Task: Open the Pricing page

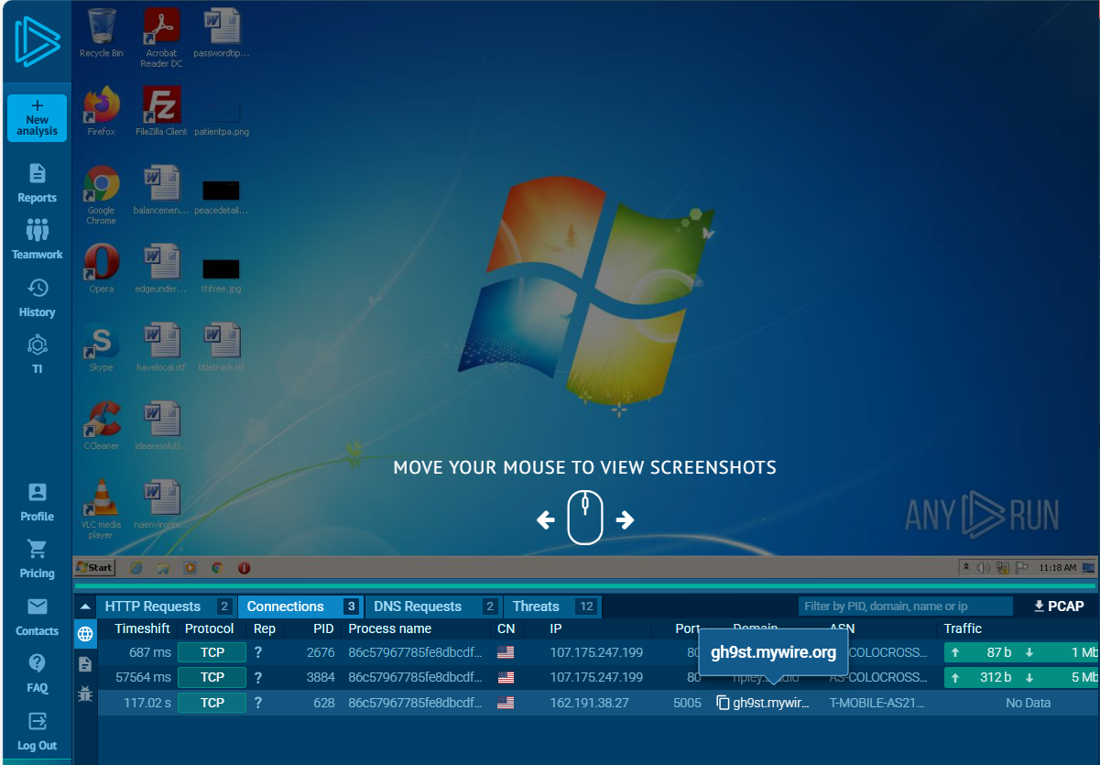Action: (38, 560)
